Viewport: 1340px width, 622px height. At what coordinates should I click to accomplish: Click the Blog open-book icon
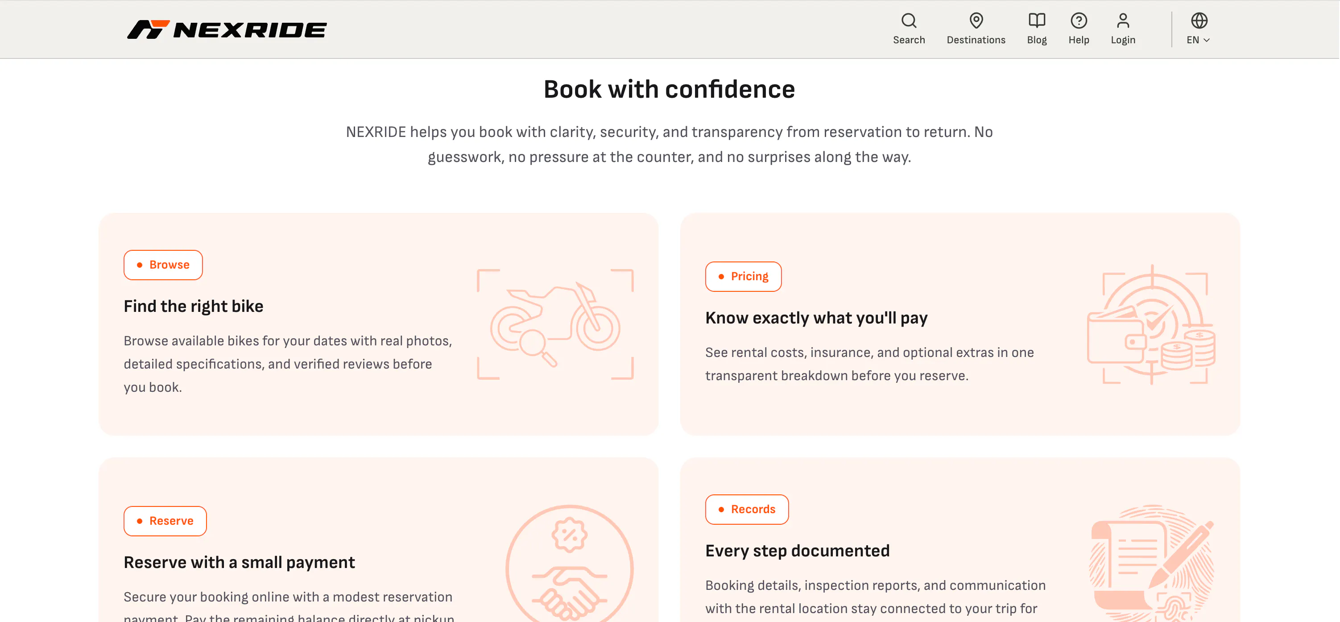[x=1037, y=21]
